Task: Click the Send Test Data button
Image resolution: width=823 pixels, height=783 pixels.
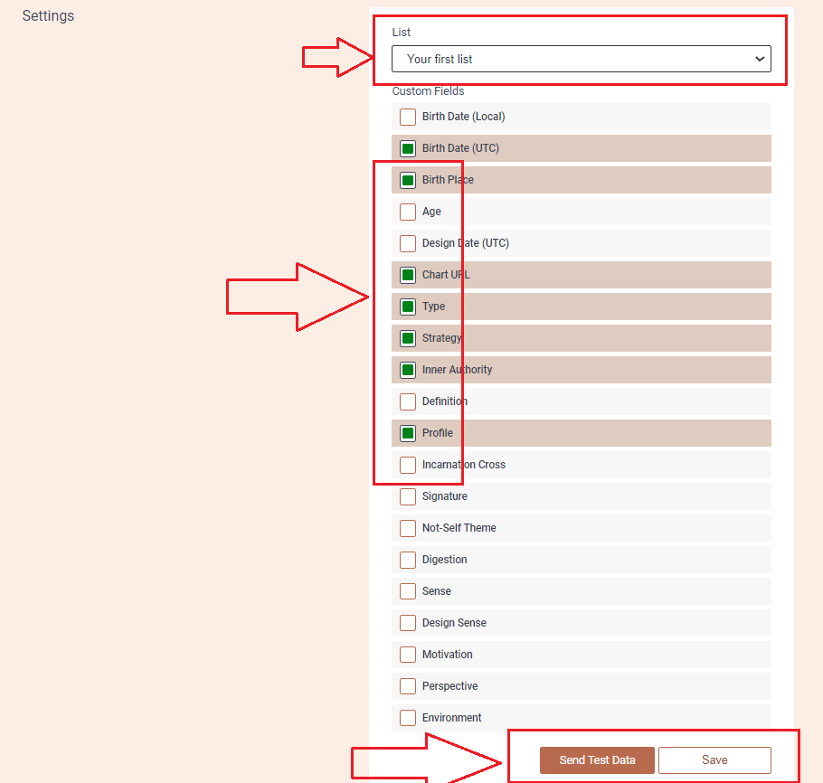Action: (597, 759)
